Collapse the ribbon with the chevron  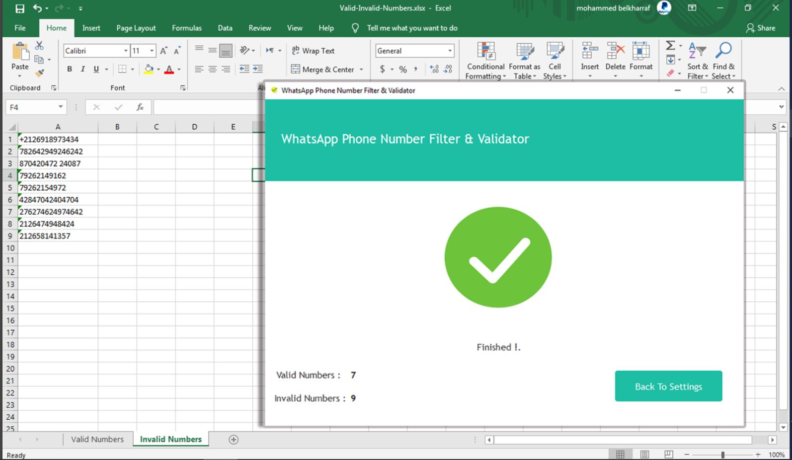[781, 88]
